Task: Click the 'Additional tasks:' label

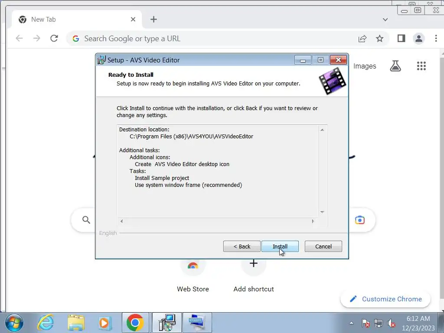Action: [139, 150]
